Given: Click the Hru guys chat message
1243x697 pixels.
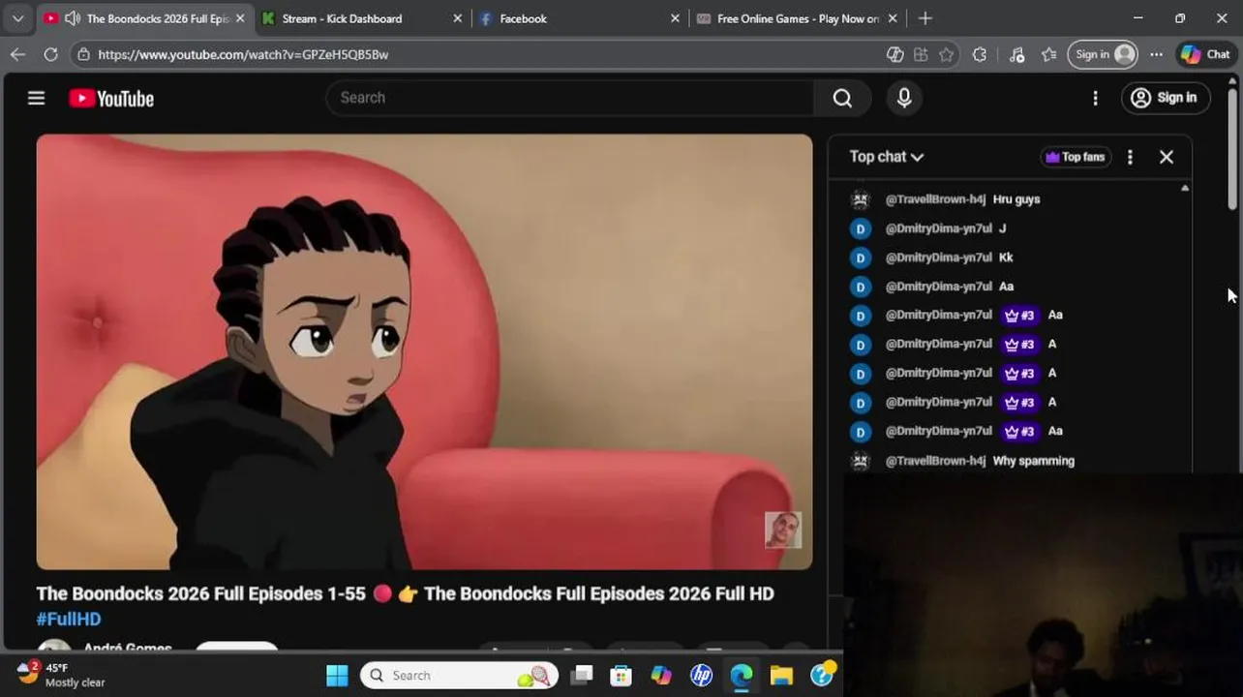Looking at the screenshot, I should (1016, 199).
